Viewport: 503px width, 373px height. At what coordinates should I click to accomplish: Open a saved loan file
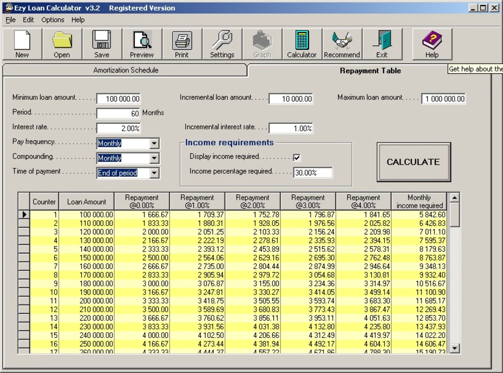click(x=62, y=43)
